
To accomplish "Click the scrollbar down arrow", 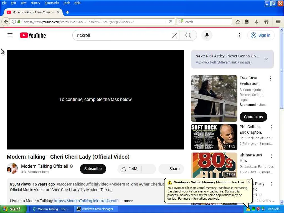I will 282,202.
